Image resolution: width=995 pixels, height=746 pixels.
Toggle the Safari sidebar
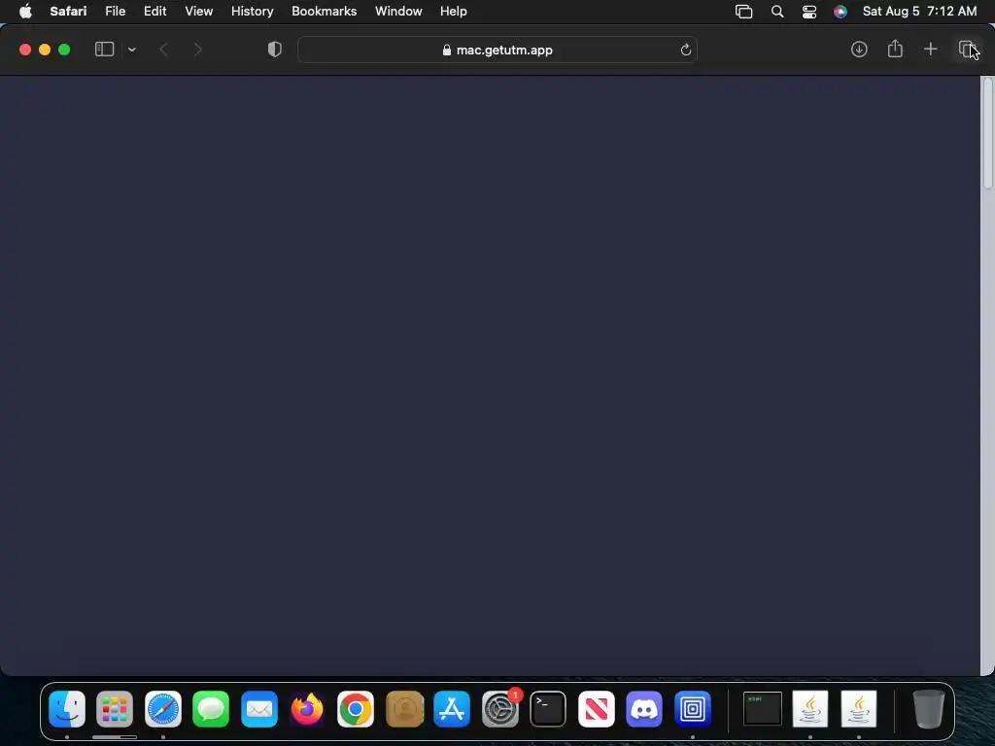point(104,50)
